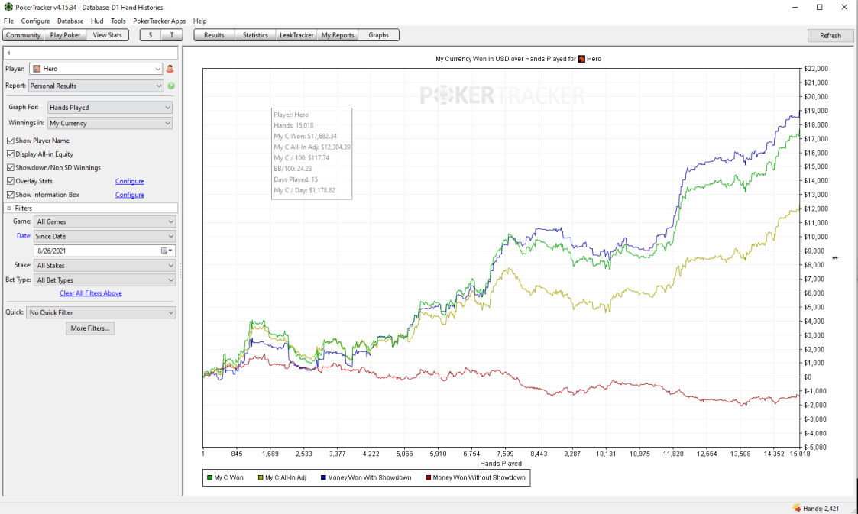The height and width of the screenshot is (514, 858).
Task: Click blue Money Won With Showdown swatch
Action: click(323, 477)
